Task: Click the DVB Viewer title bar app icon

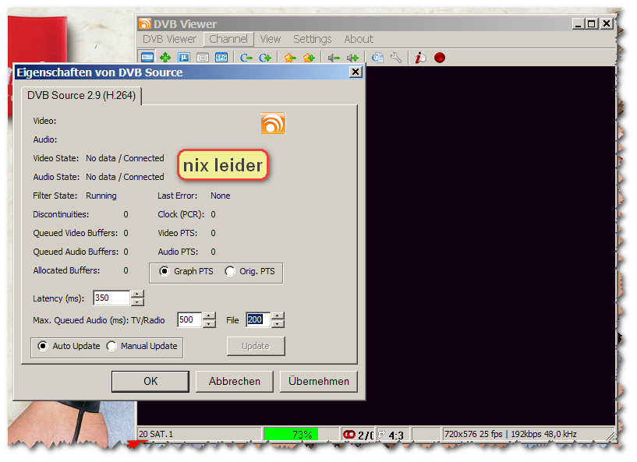Action: click(x=144, y=23)
